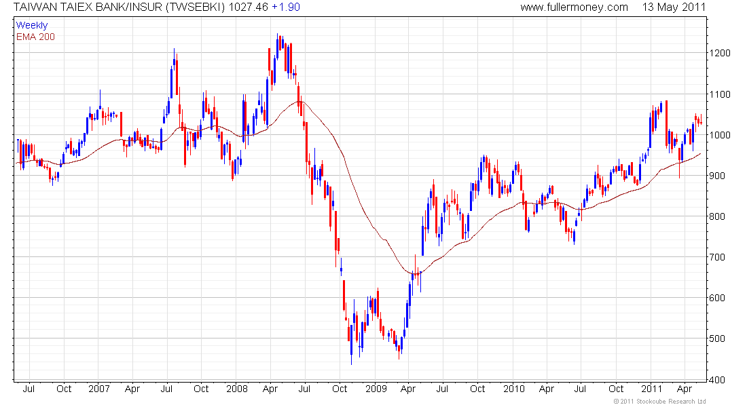The image size is (747, 407).
Task: Click the last price 1027.46
Action: (x=248, y=7)
